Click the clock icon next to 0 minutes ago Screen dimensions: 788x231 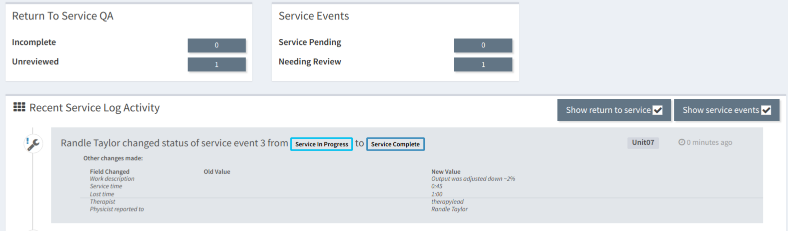tap(681, 142)
